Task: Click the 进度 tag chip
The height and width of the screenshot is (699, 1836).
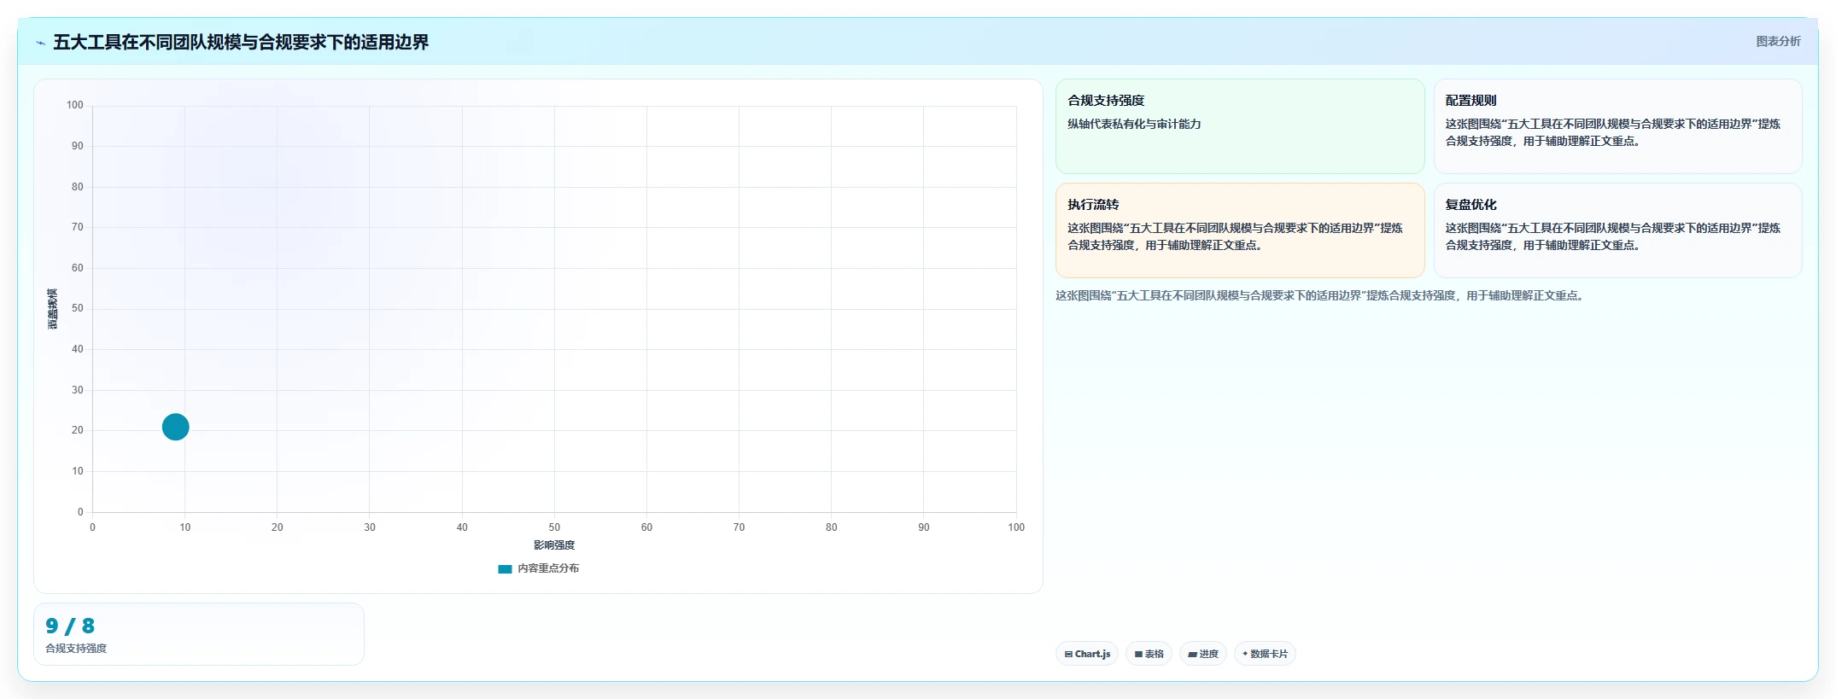Action: pos(1203,654)
